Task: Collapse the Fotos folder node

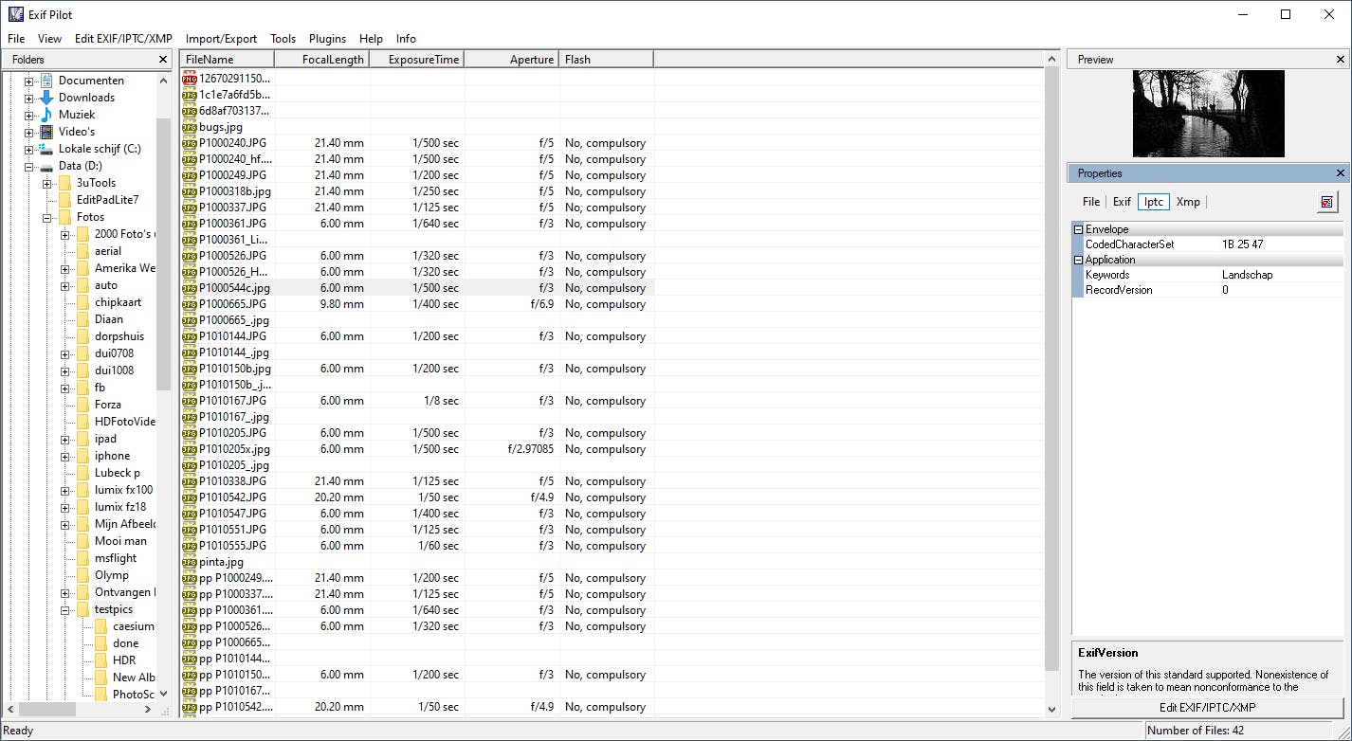Action: (x=46, y=217)
